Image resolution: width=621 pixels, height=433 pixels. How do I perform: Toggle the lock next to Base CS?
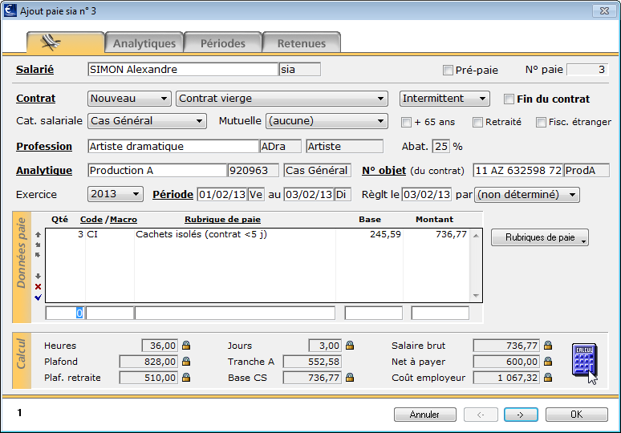click(350, 378)
